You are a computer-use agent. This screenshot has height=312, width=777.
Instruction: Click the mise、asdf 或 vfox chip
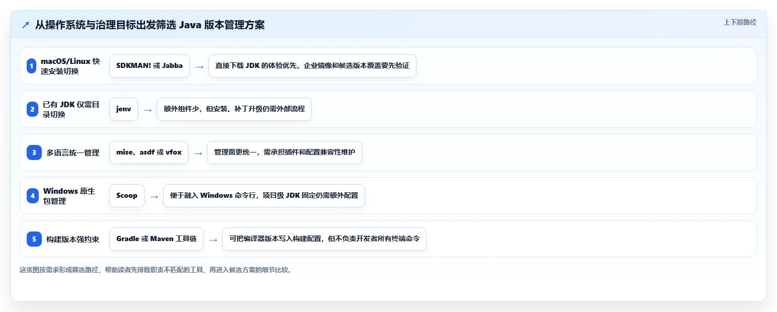[149, 152]
